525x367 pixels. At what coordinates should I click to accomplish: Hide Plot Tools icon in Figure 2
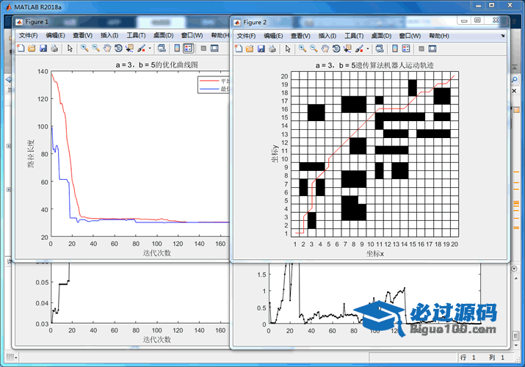(x=421, y=49)
